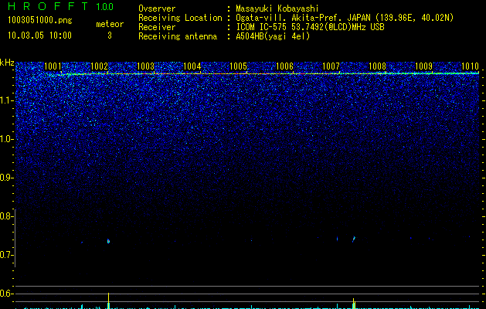The height and width of the screenshot is (309, 486).
Task: Select the file name 1003051000.png
Action: [x=40, y=21]
